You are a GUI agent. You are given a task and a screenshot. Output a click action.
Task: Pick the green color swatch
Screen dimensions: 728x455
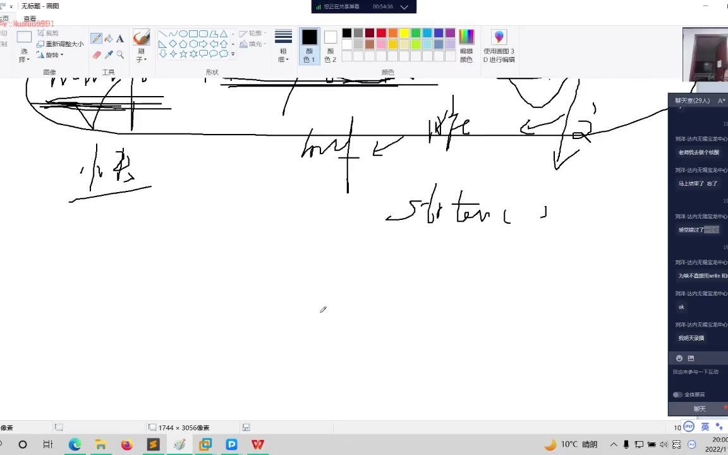[x=416, y=33]
